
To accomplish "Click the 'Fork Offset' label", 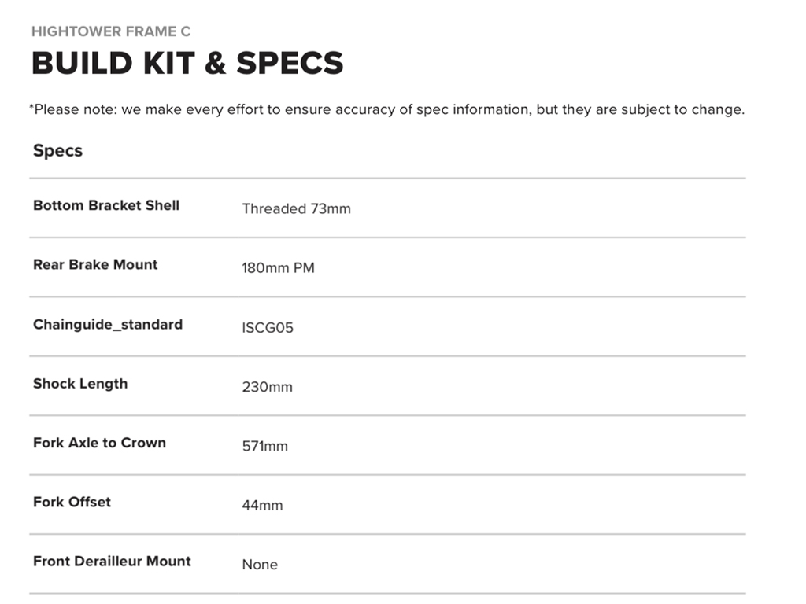I will [72, 502].
